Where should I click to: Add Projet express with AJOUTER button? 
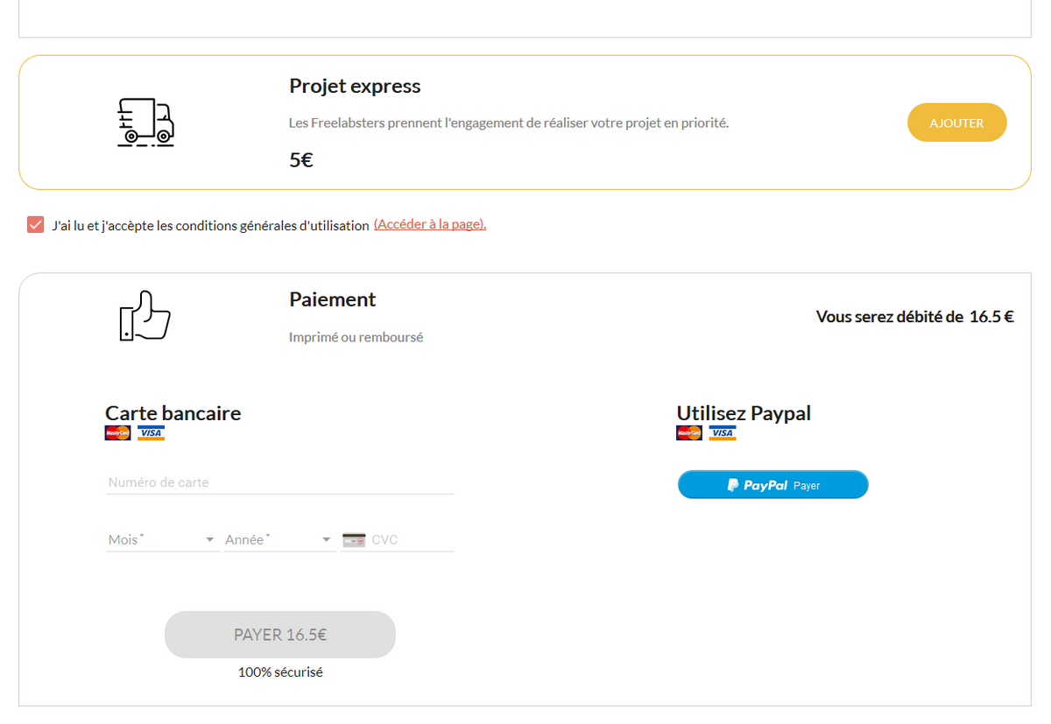tap(956, 123)
